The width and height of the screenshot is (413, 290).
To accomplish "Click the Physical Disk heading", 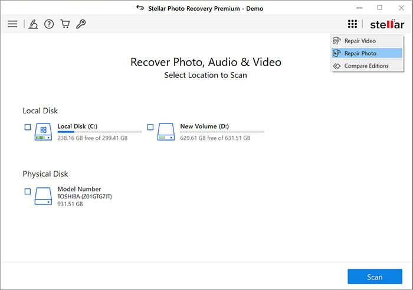I will tap(45, 174).
